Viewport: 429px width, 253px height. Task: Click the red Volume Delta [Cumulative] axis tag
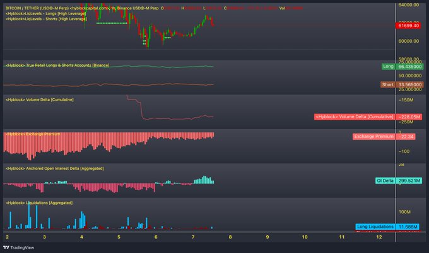click(355, 117)
